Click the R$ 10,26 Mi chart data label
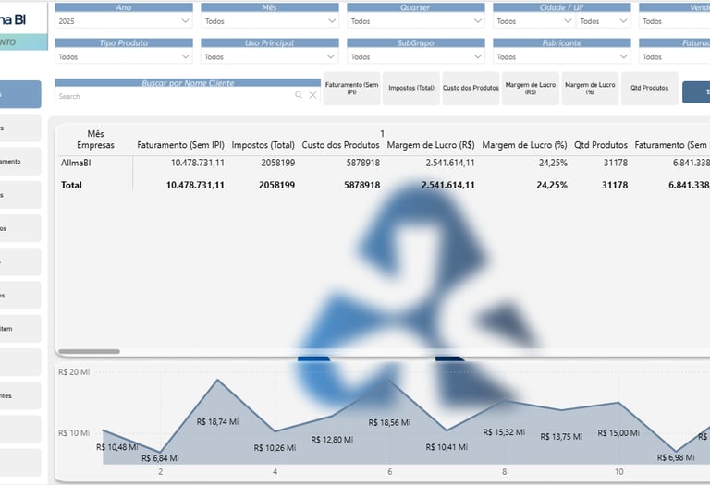 [275, 448]
